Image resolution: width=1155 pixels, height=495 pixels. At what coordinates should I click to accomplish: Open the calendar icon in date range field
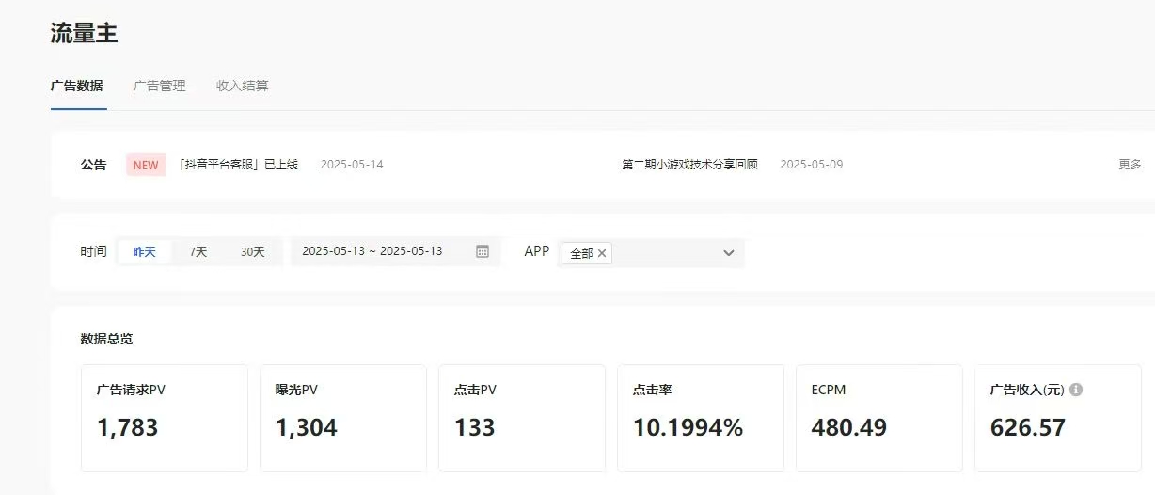tap(483, 251)
